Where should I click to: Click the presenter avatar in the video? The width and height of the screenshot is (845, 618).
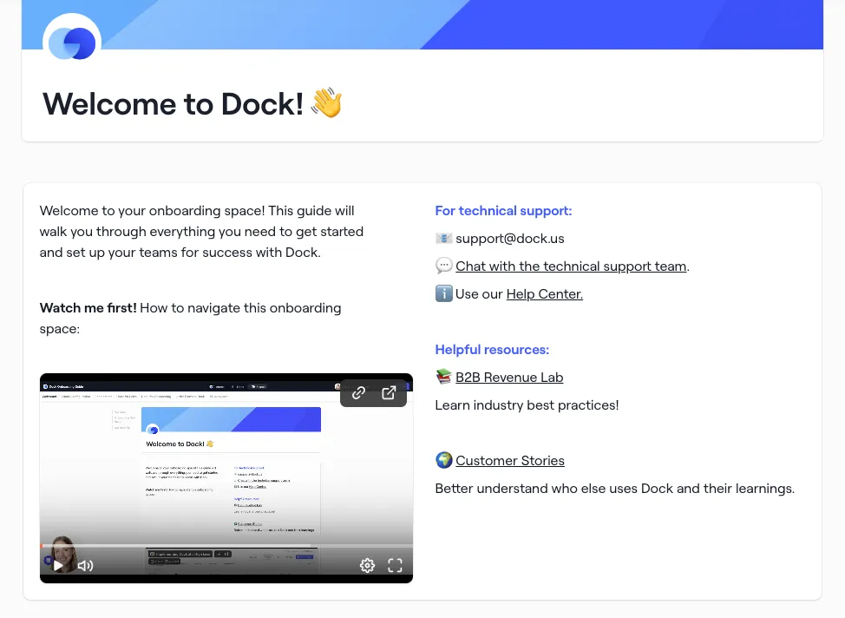[62, 553]
